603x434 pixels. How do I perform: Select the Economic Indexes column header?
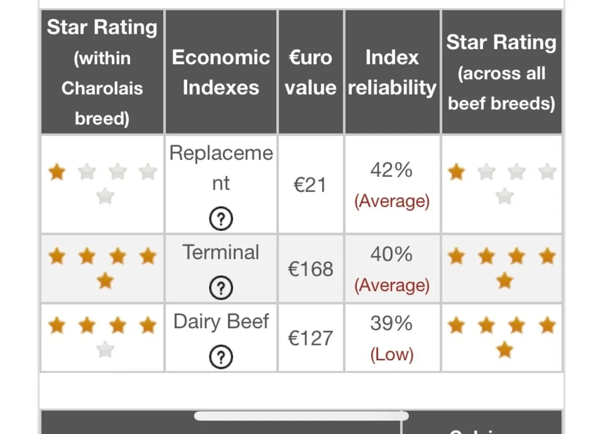[221, 72]
